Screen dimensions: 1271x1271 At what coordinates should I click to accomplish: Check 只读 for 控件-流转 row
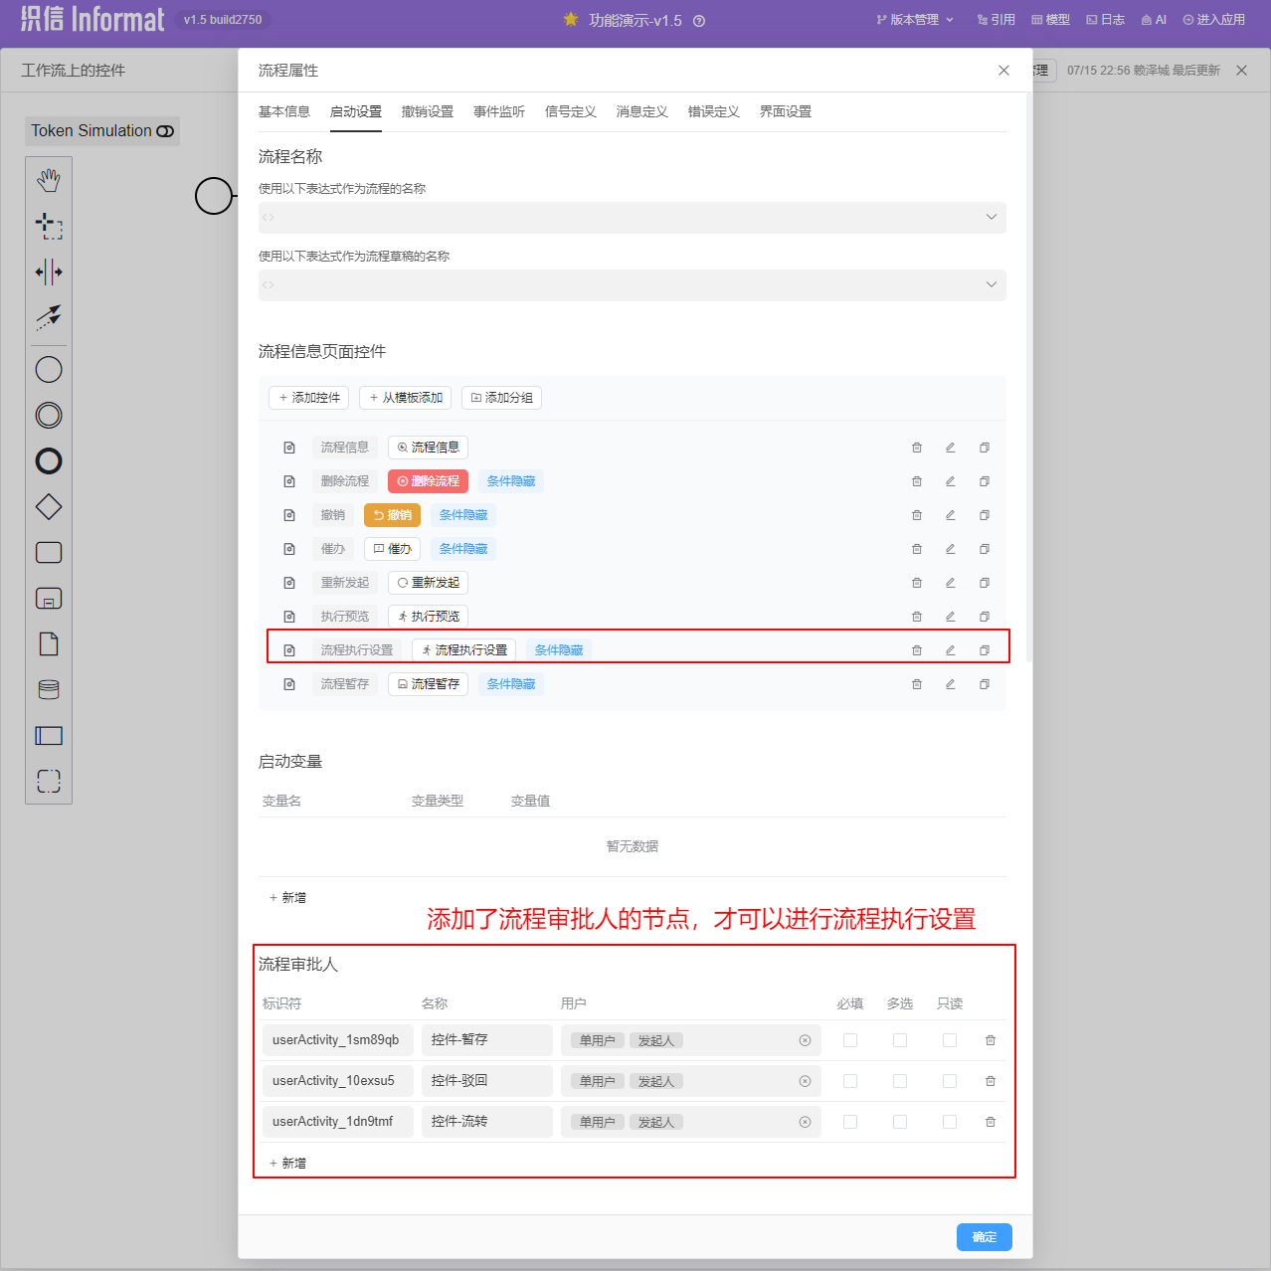pyautogui.click(x=950, y=1122)
